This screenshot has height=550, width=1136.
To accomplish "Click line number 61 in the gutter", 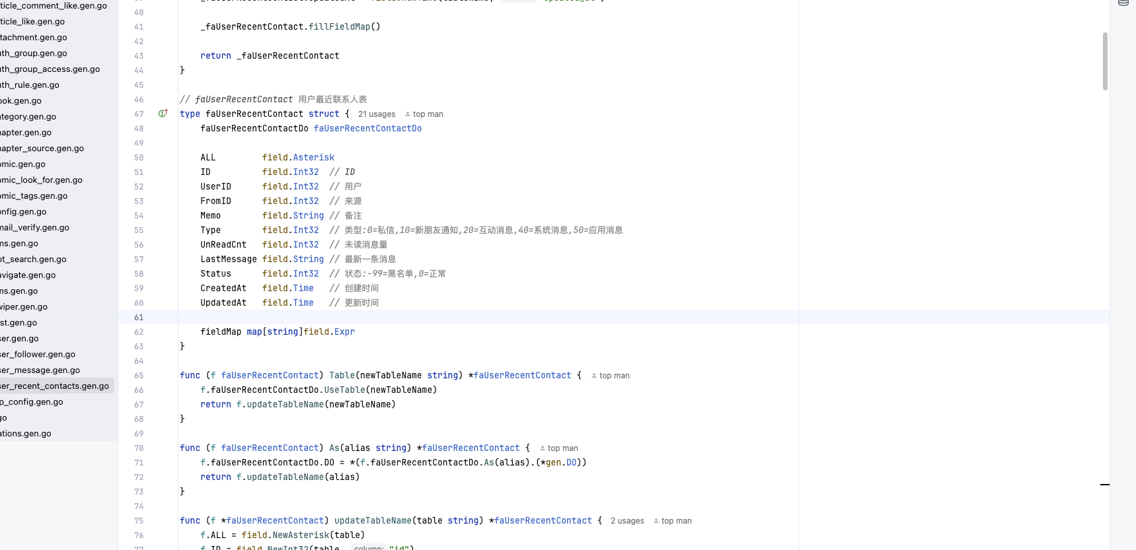I will coord(139,318).
